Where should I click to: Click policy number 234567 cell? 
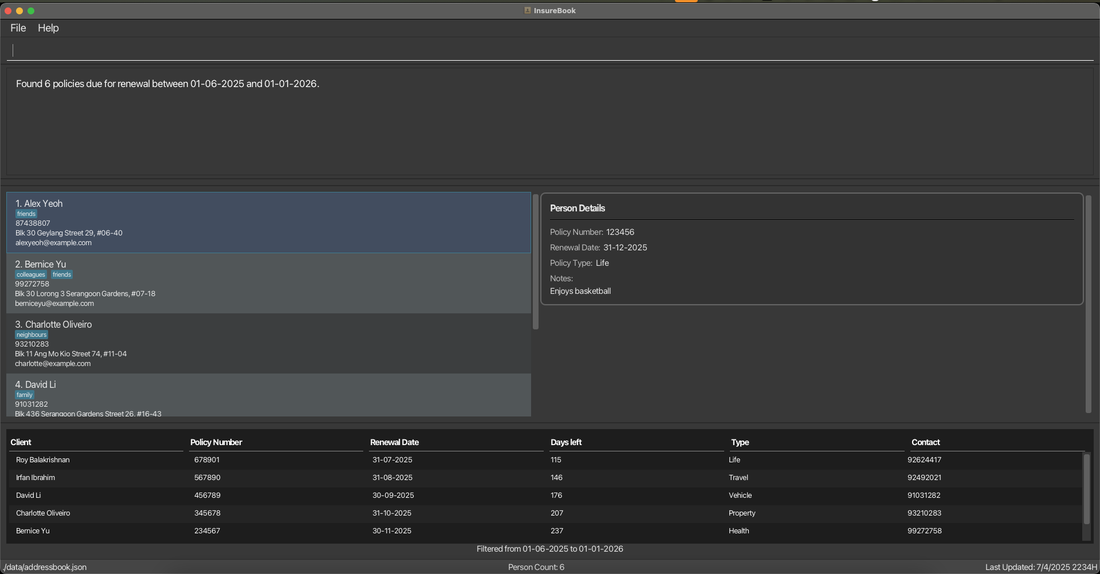click(207, 531)
